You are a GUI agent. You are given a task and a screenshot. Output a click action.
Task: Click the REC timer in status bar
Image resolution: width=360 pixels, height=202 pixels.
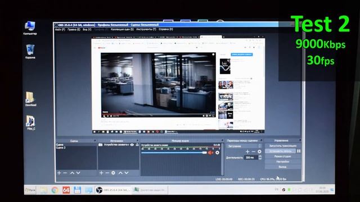click(x=246, y=179)
